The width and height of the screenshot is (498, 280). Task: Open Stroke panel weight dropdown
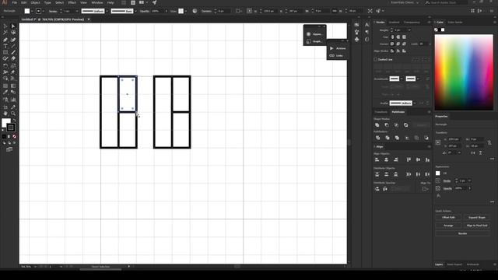(x=409, y=30)
